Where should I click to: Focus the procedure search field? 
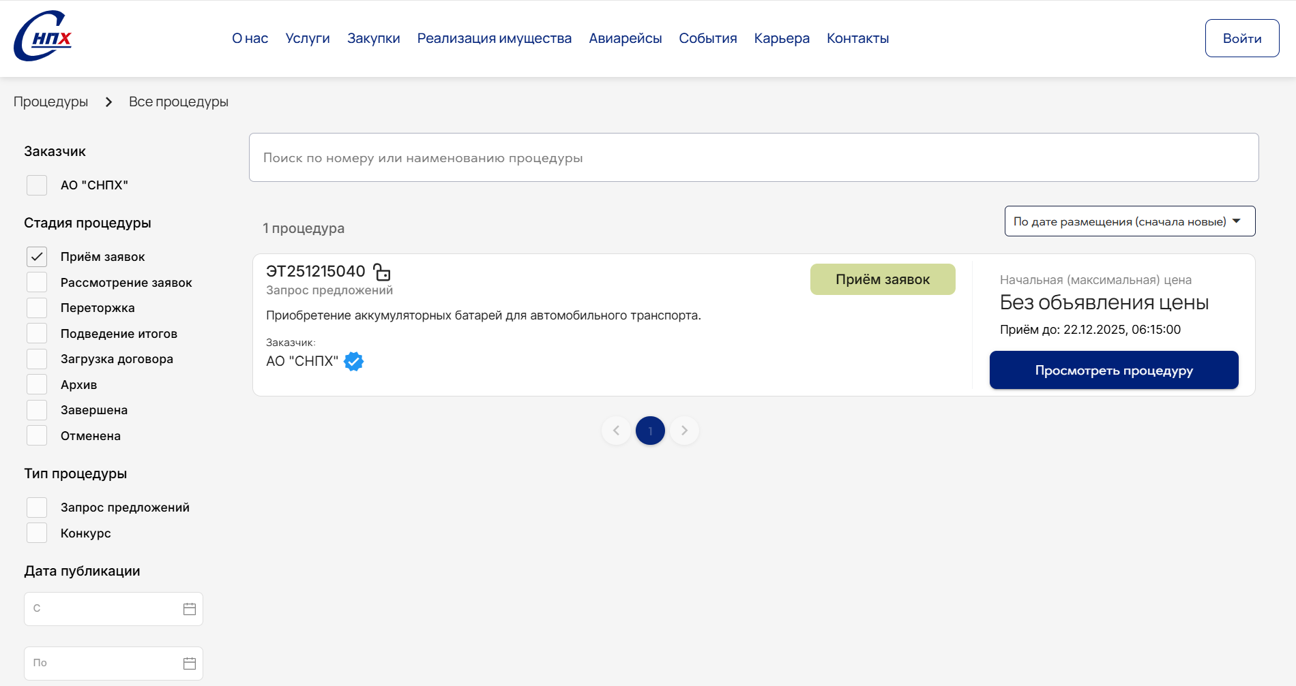(x=754, y=157)
